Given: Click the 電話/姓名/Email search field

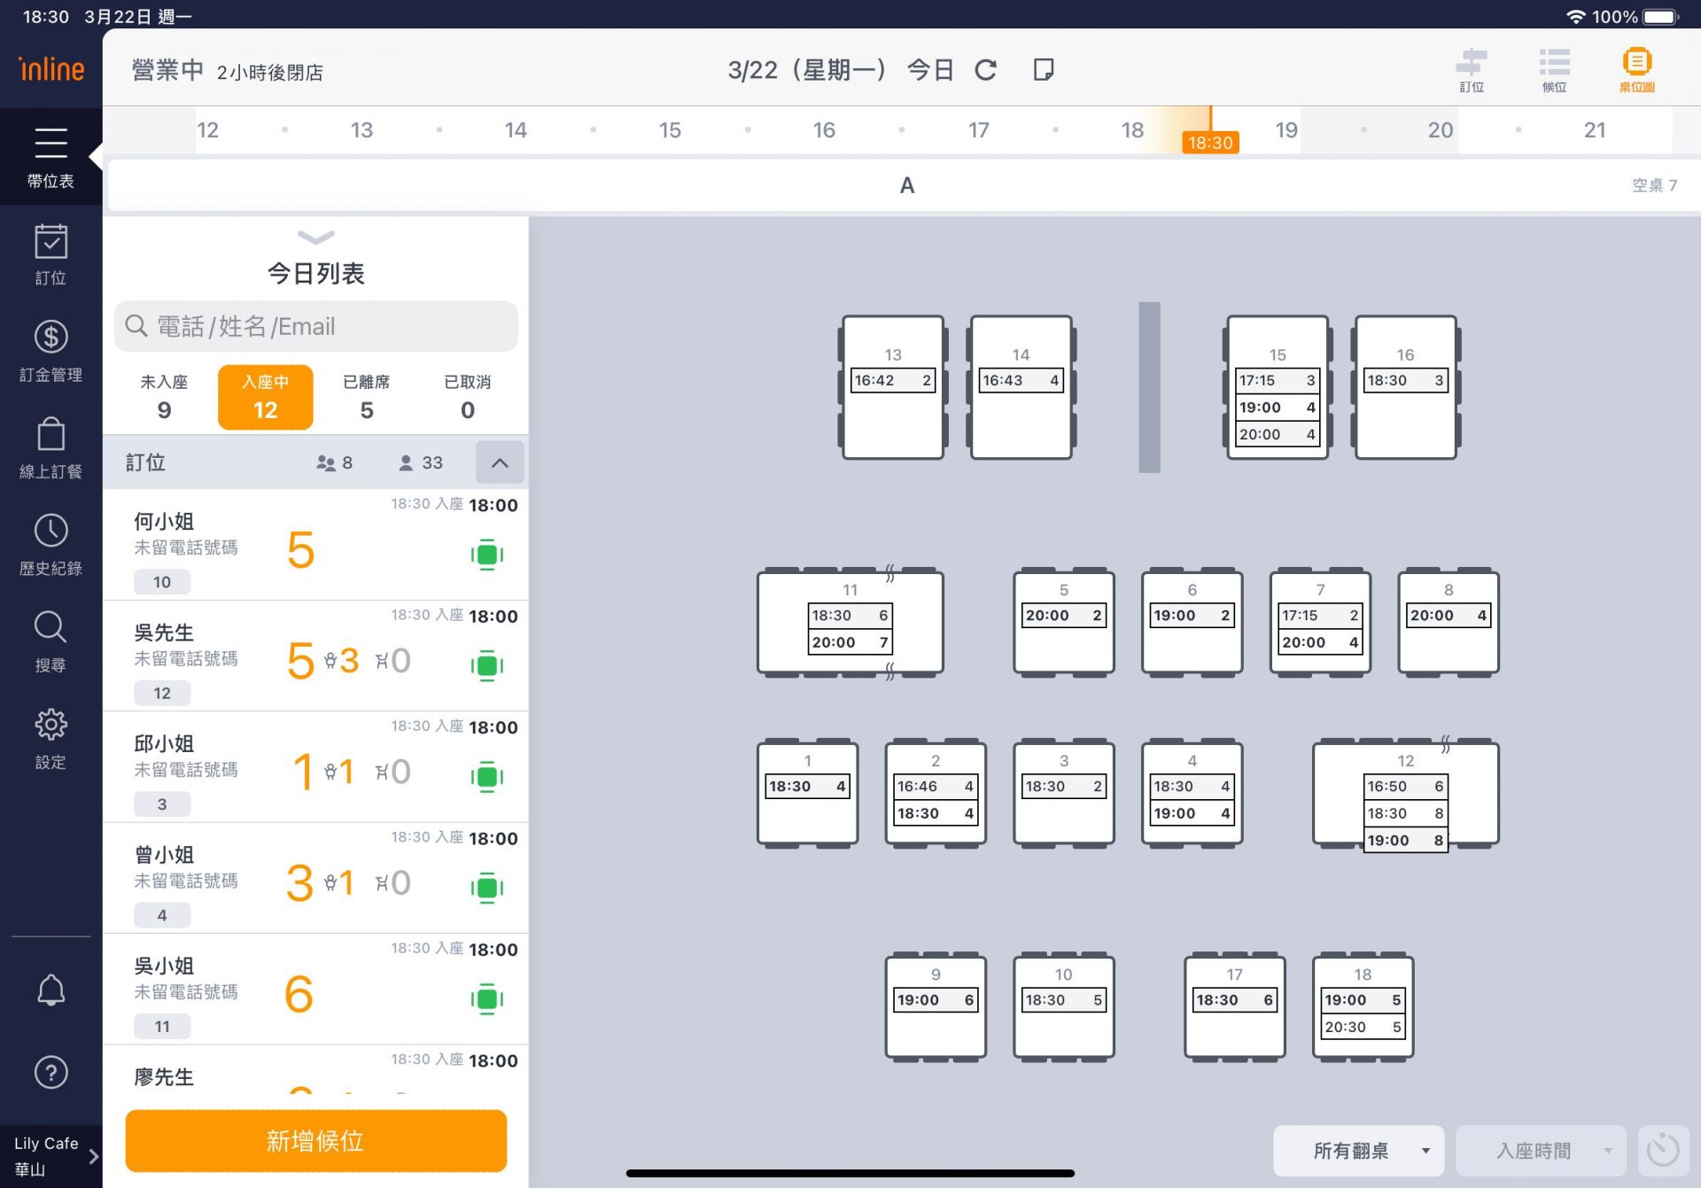Looking at the screenshot, I should [x=316, y=326].
